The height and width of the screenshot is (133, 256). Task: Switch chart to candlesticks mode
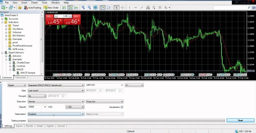coord(70,7)
